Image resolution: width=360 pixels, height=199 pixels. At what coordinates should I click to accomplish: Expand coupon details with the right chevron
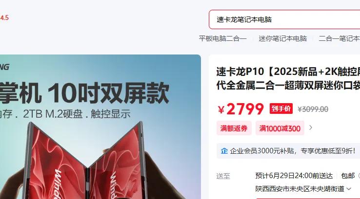[x=311, y=127]
